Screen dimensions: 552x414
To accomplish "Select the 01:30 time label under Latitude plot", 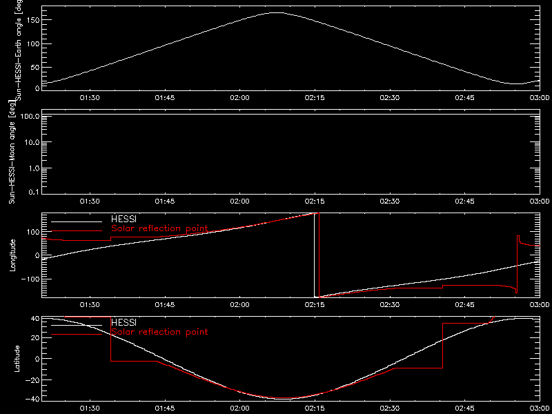I will (90, 408).
